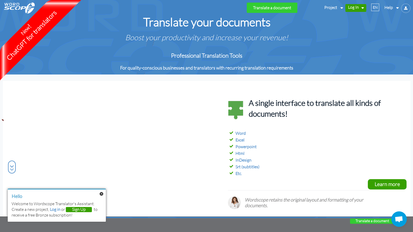Click the Etc. list item
The height and width of the screenshot is (232, 413).
pyautogui.click(x=239, y=173)
